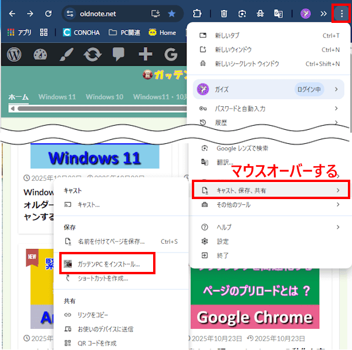The height and width of the screenshot is (350, 352).
Task: Select the Windows 11 navigation tab
Action: [57, 97]
